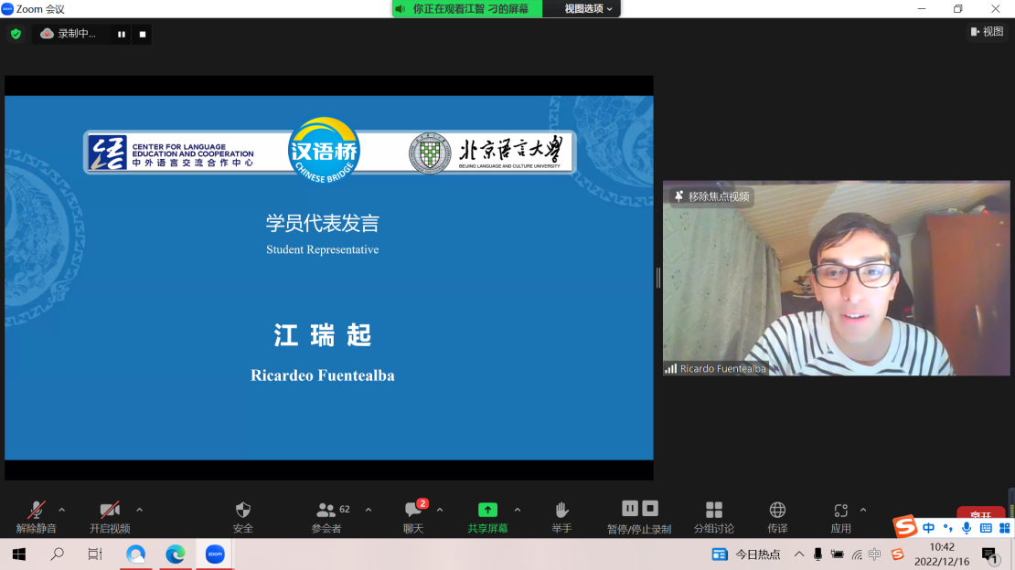Image resolution: width=1015 pixels, height=570 pixels.
Task: Click the 视图 view button
Action: [x=987, y=32]
